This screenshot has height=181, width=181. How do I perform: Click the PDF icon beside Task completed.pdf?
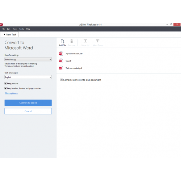(61, 68)
